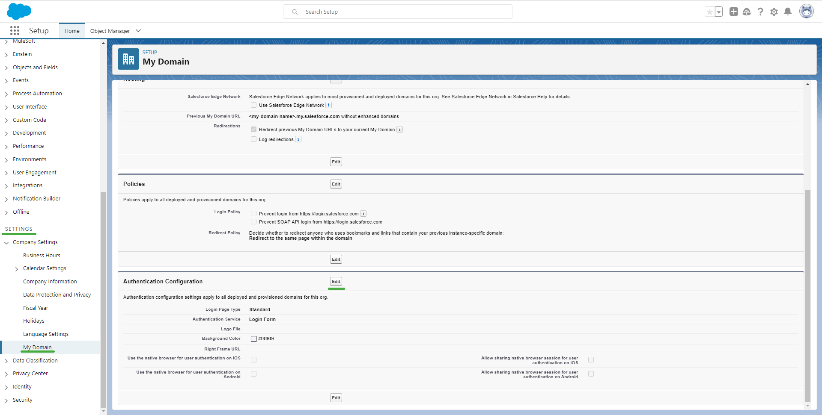Viewport: 822px width, 415px height.
Task: Switch to the Object Manager tab
Action: [110, 31]
